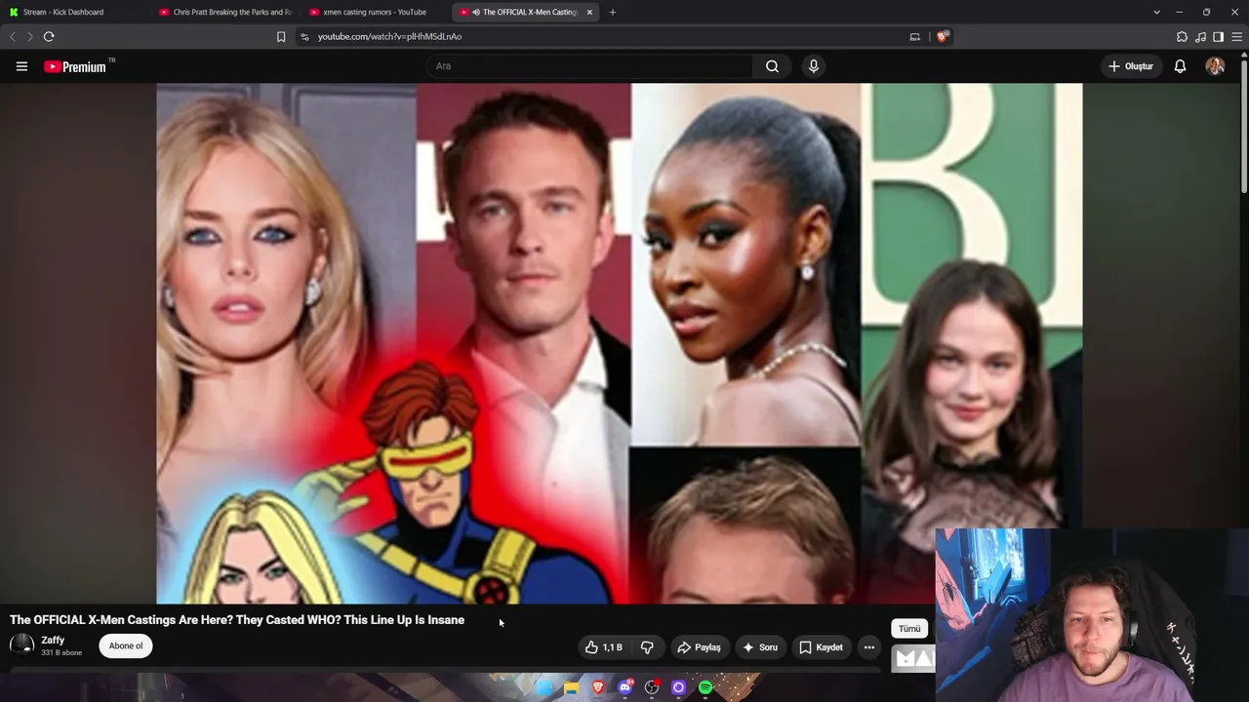Toggle the browser sidebar panel icon
This screenshot has width=1249, height=702.
tap(1218, 36)
